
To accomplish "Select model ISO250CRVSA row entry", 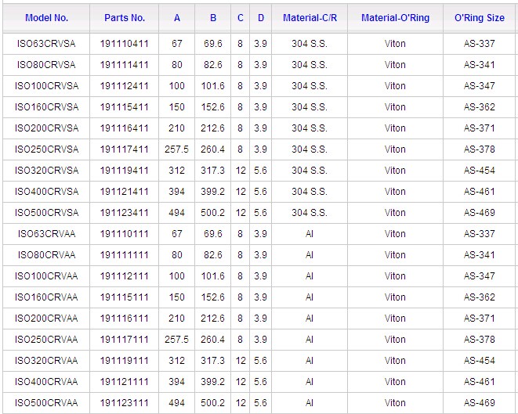I will click(x=47, y=149).
